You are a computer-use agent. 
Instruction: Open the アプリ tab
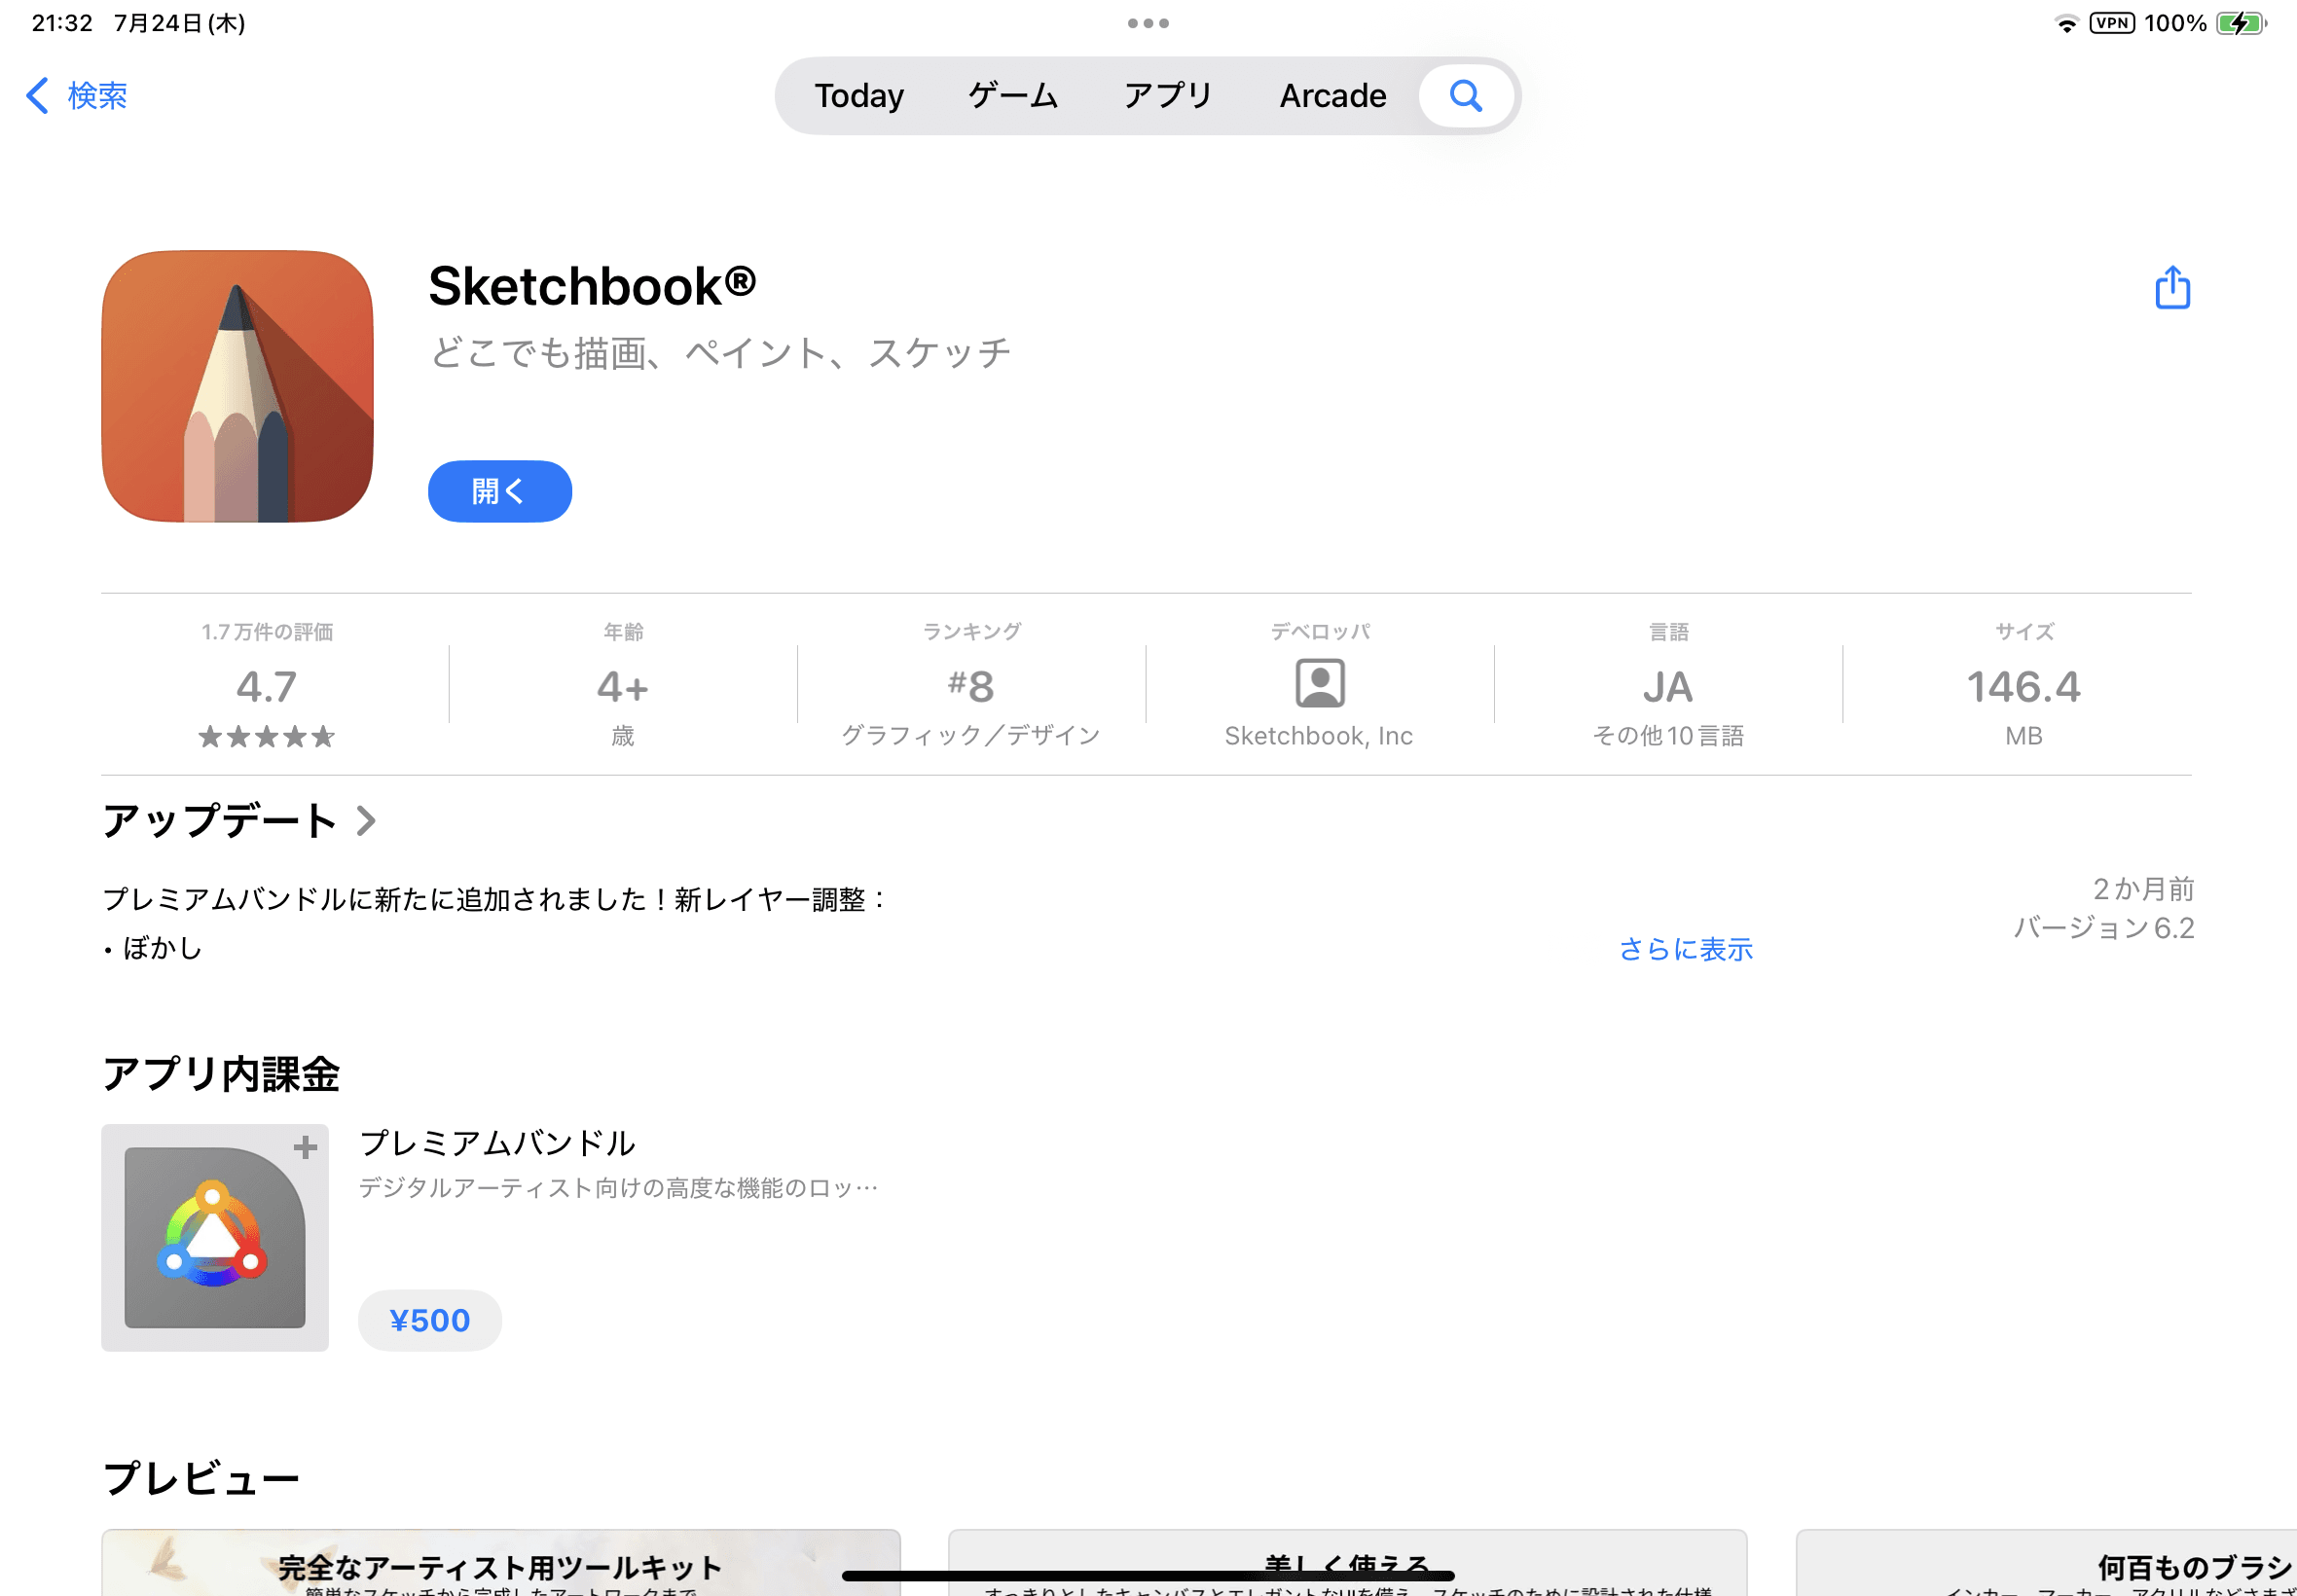(x=1167, y=96)
